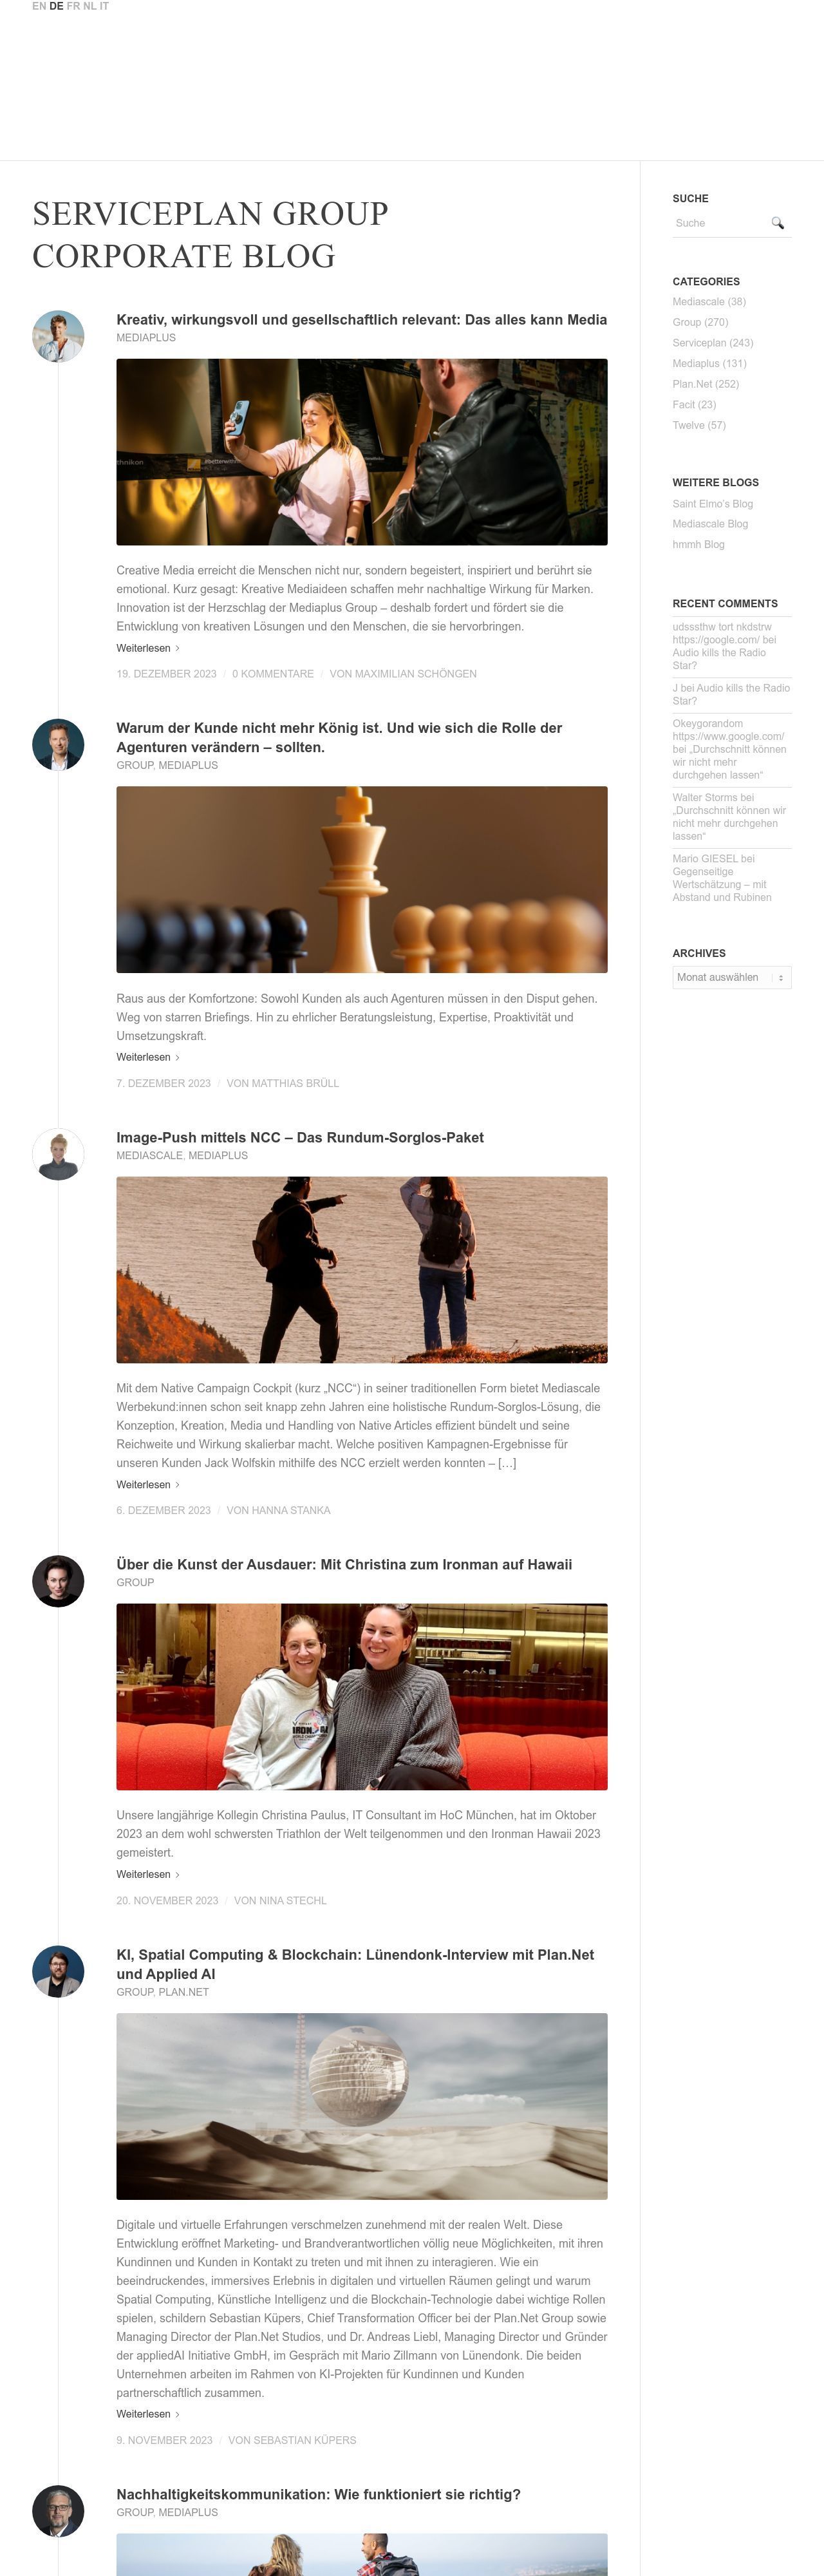Open Maximilian Schöngen's author avatar
Viewport: 824px width, 2576px height.
point(58,336)
